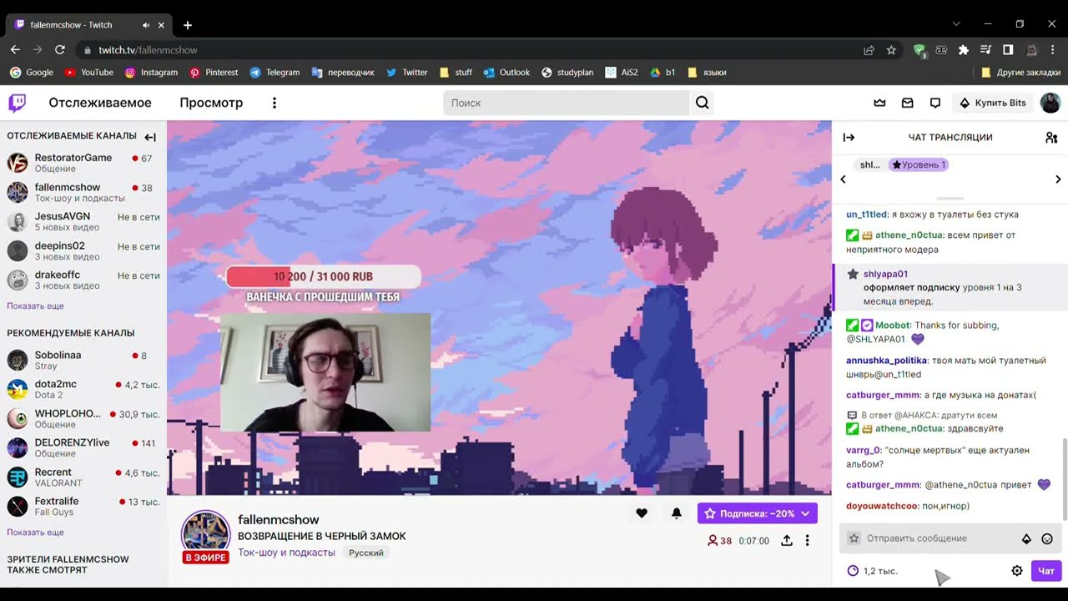The width and height of the screenshot is (1068, 601).
Task: Open Telegram bookmark
Action: pos(275,73)
